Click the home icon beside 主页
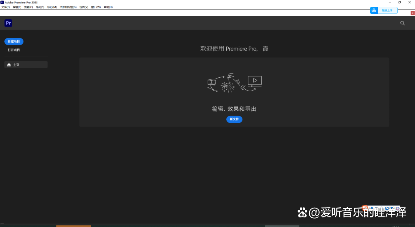The height and width of the screenshot is (227, 415). 9,65
